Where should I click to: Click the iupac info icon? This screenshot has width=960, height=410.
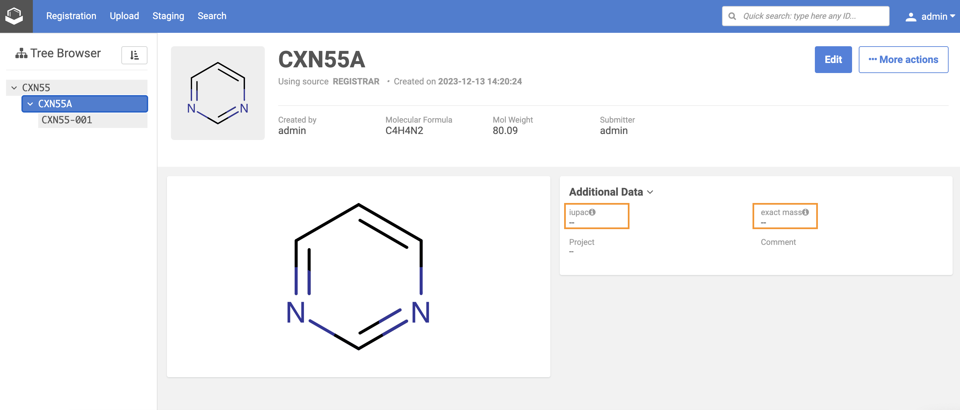click(592, 212)
